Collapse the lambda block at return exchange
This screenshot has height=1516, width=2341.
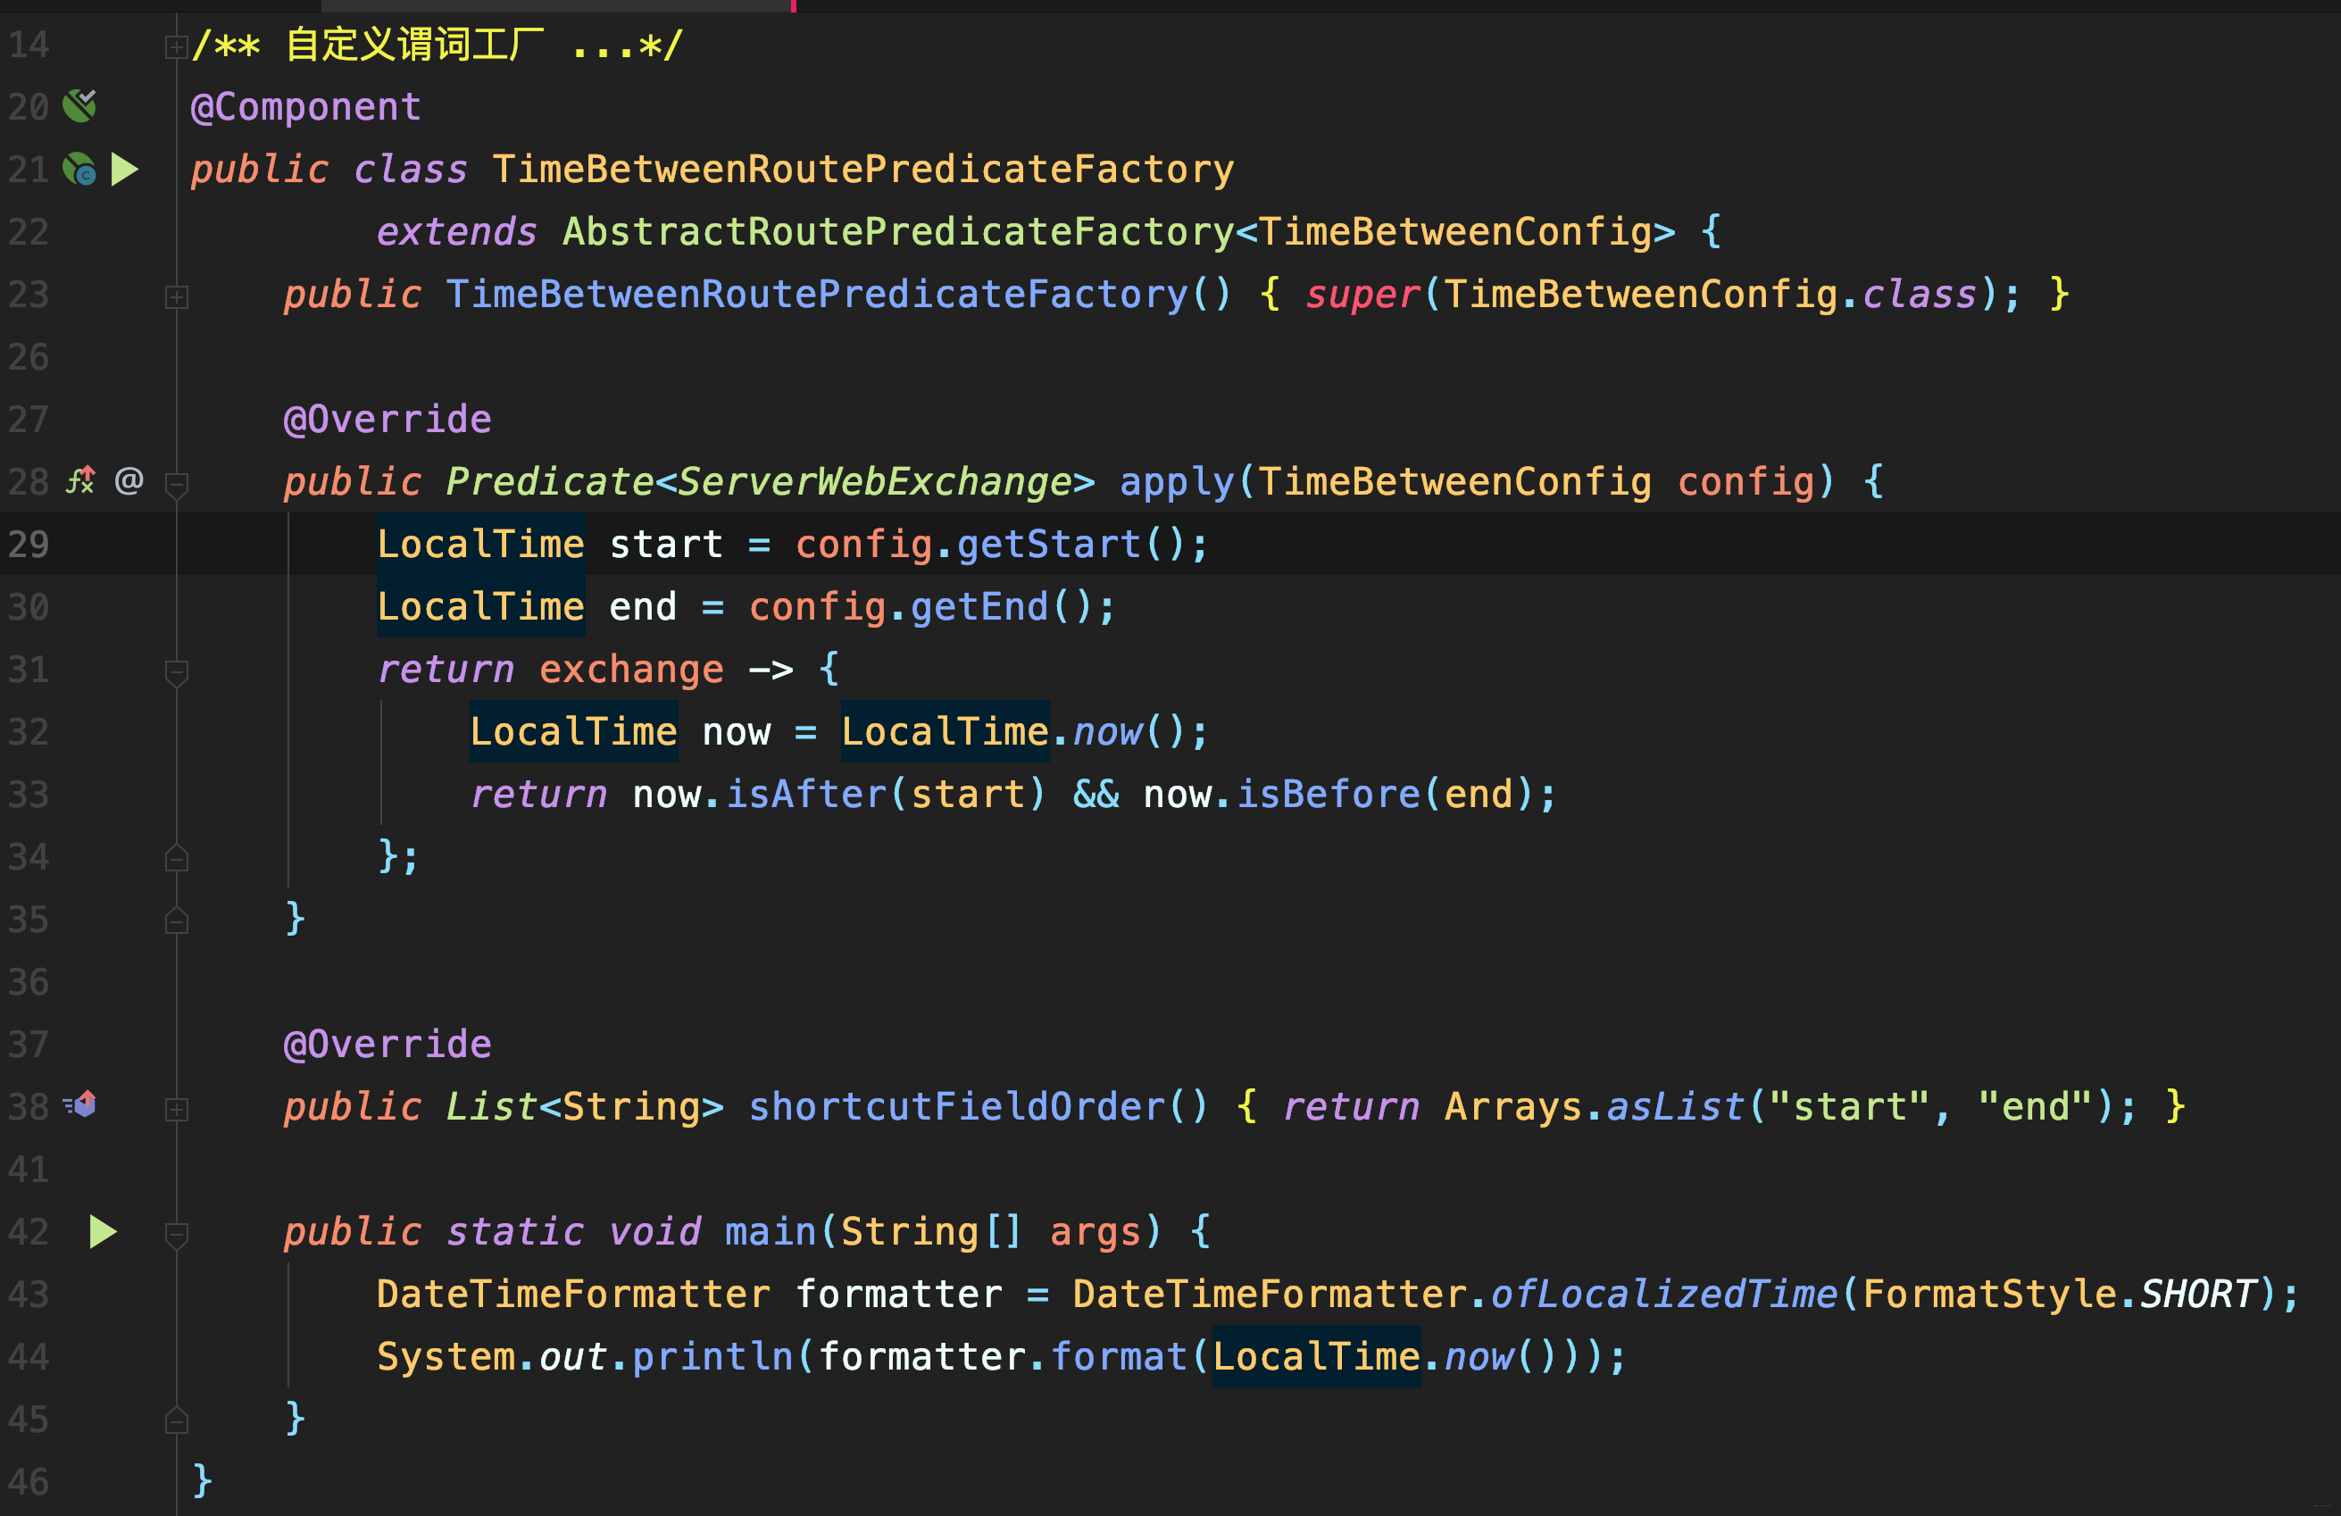pos(176,672)
